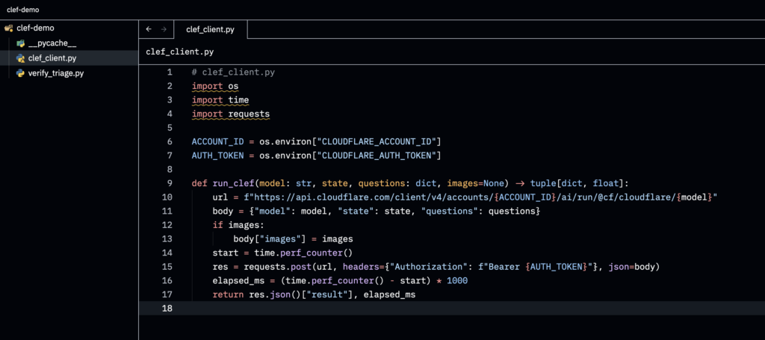The image size is (765, 340).
Task: Click the api.cloudflare.com URL string
Action: click(x=480, y=197)
